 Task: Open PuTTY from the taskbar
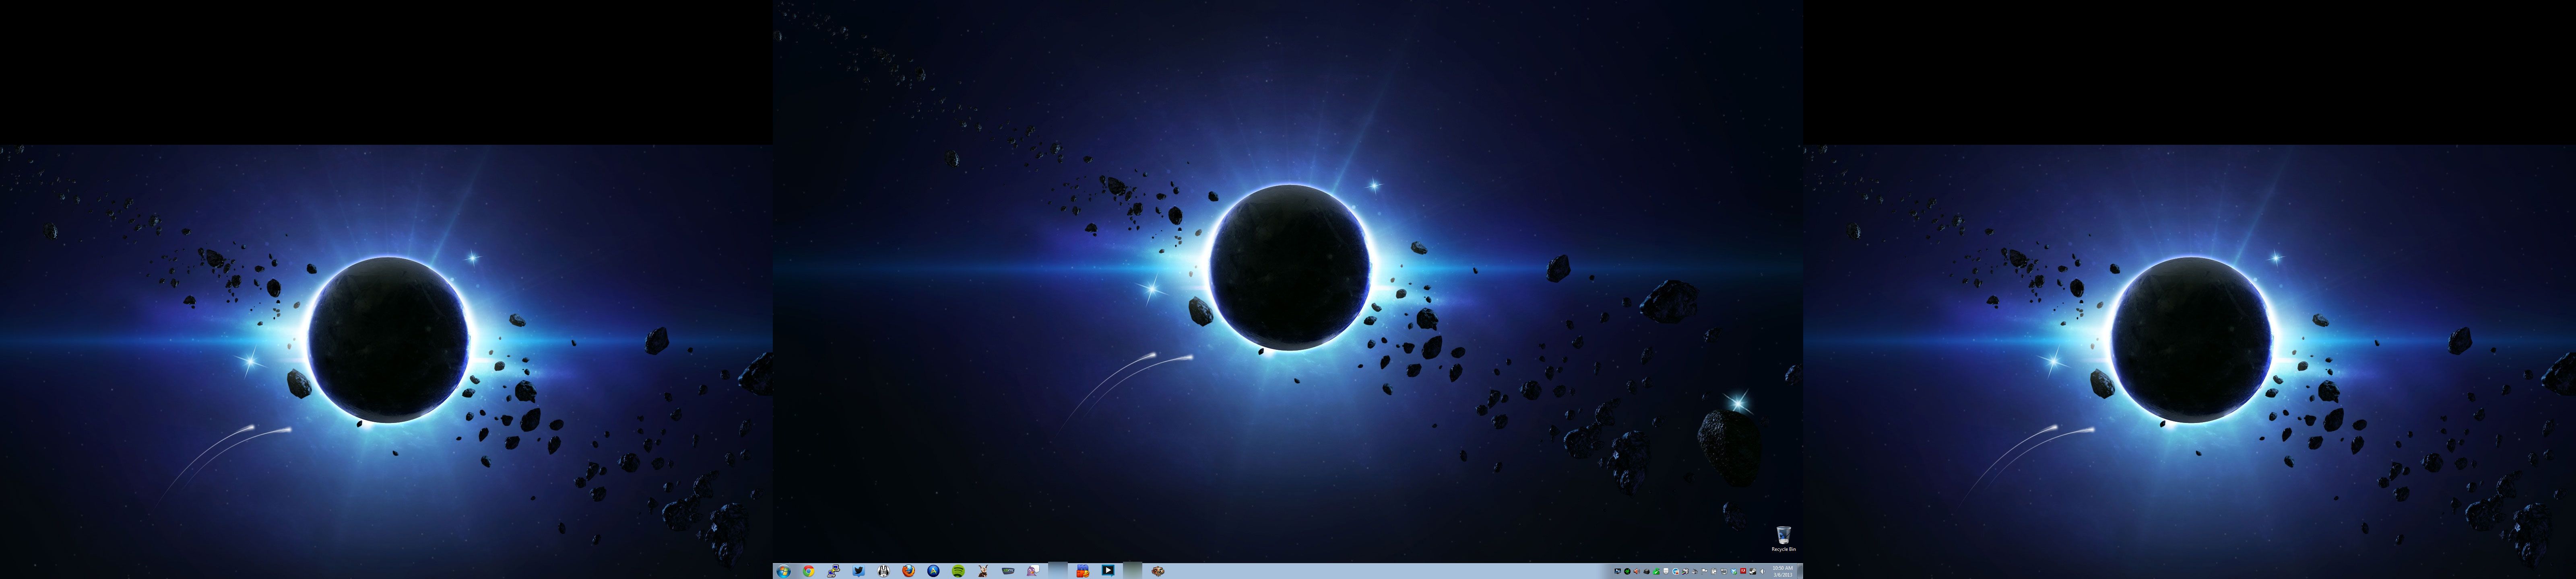(x=833, y=571)
